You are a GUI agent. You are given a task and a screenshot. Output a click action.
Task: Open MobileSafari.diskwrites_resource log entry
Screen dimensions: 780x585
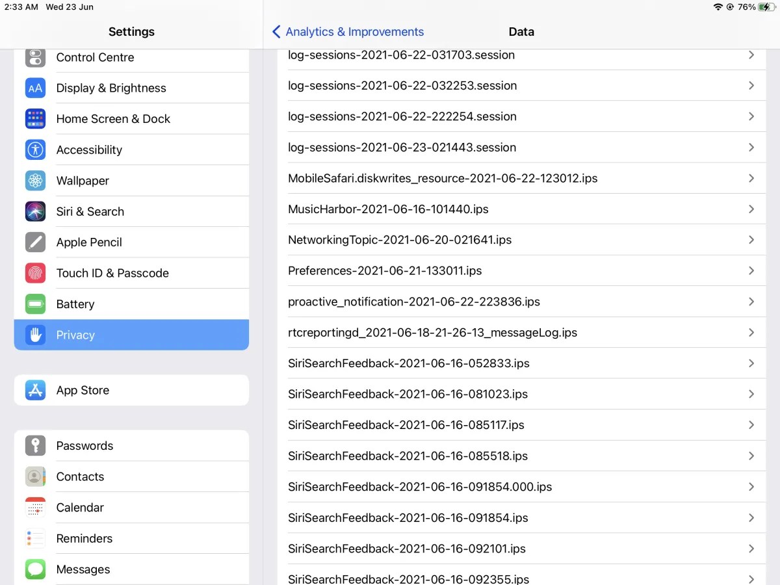[x=443, y=178]
